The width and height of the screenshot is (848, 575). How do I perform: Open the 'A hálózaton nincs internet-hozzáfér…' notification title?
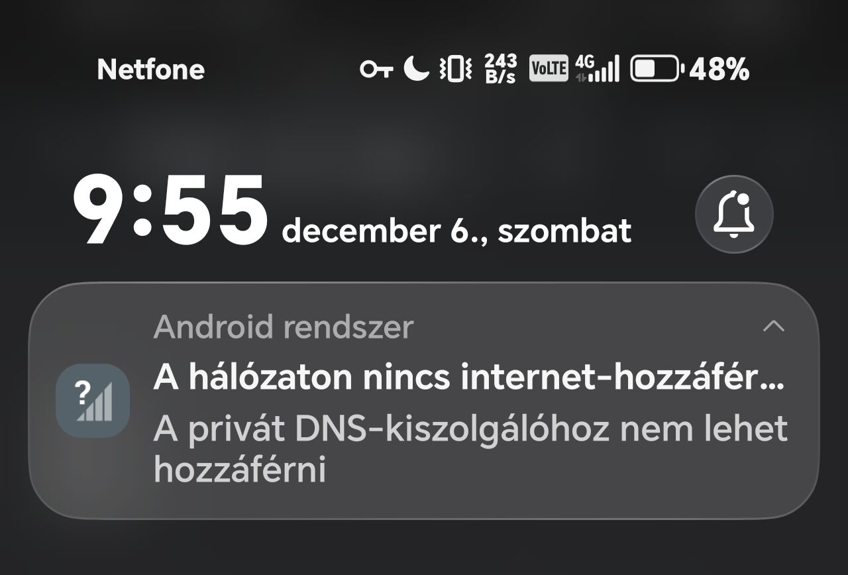[469, 378]
